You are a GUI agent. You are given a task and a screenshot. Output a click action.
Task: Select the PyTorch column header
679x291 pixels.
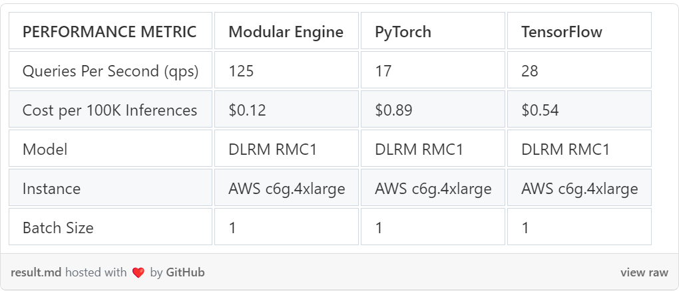click(433, 31)
